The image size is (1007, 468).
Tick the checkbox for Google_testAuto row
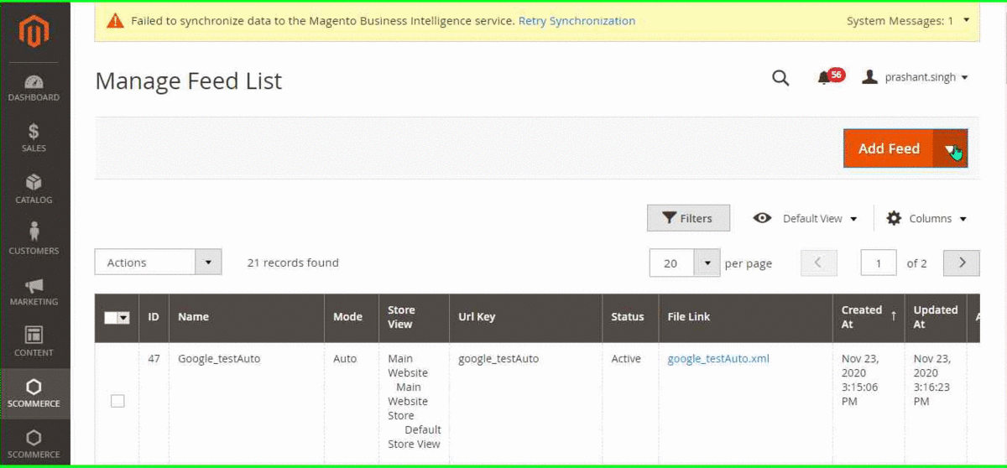(x=117, y=401)
